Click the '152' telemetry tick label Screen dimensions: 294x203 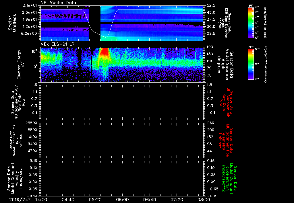point(210,137)
